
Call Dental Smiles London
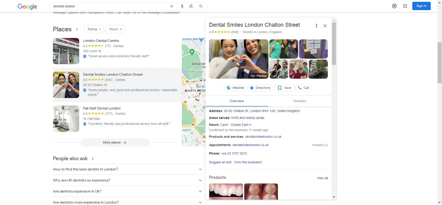303,88
